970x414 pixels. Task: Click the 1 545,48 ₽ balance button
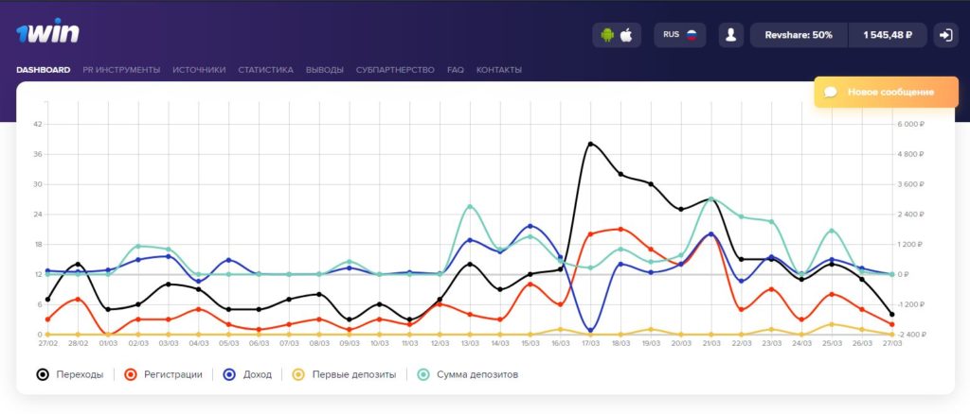888,35
